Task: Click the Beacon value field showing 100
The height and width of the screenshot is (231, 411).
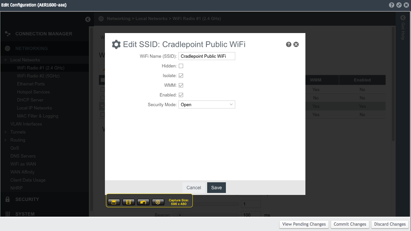Action: (251, 215)
